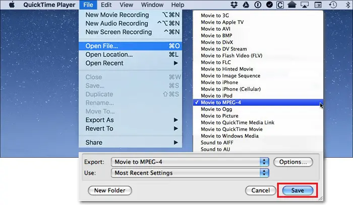Select Movie to Hinted Movie

(x=258, y=69)
